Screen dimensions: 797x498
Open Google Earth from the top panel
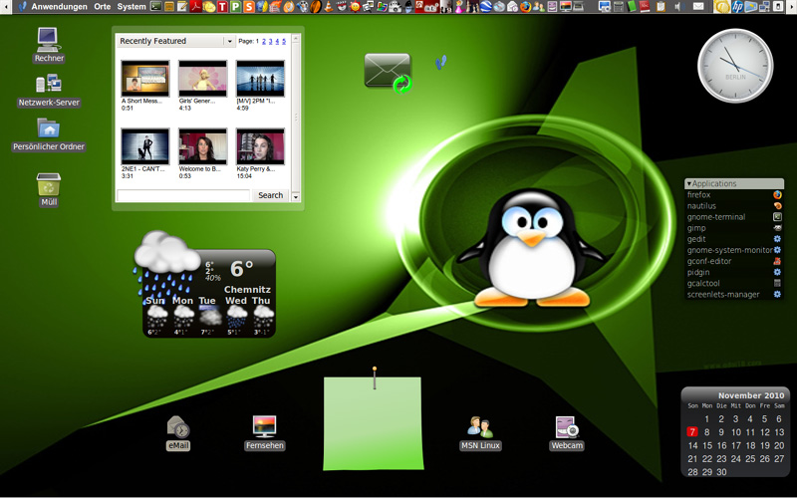[486, 7]
